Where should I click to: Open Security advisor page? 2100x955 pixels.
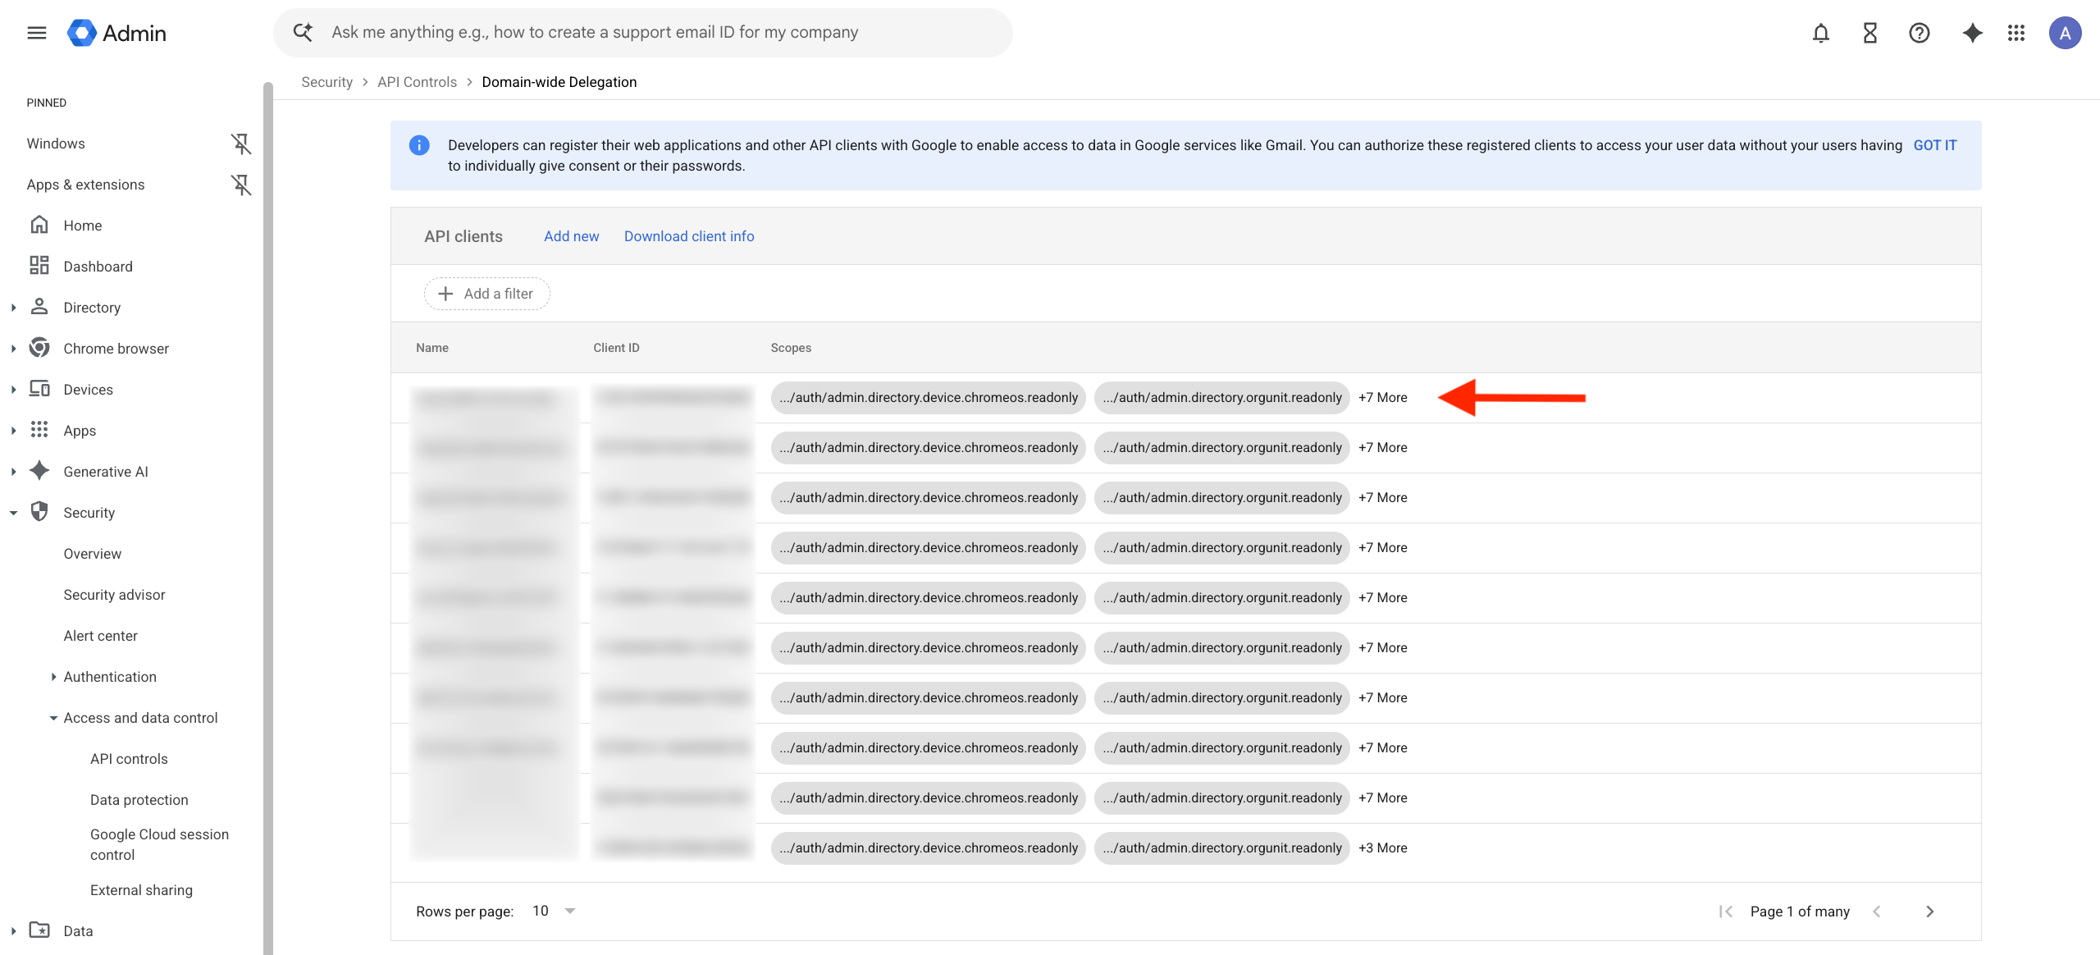[114, 595]
